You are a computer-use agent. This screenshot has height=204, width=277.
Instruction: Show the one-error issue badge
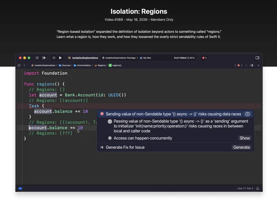tap(204, 58)
